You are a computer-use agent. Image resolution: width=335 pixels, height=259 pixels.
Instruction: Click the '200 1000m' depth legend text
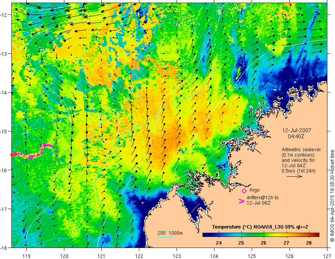(170, 233)
